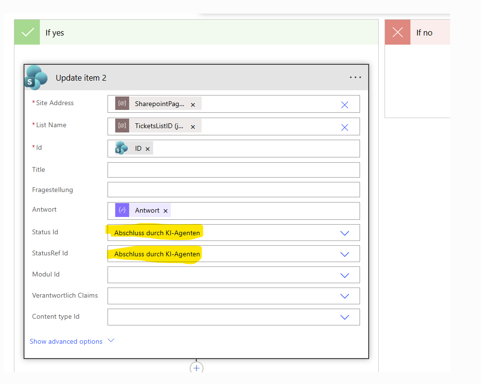Click into the Fragestellung input field
Image resolution: width=481 pixels, height=384 pixels.
tap(233, 190)
